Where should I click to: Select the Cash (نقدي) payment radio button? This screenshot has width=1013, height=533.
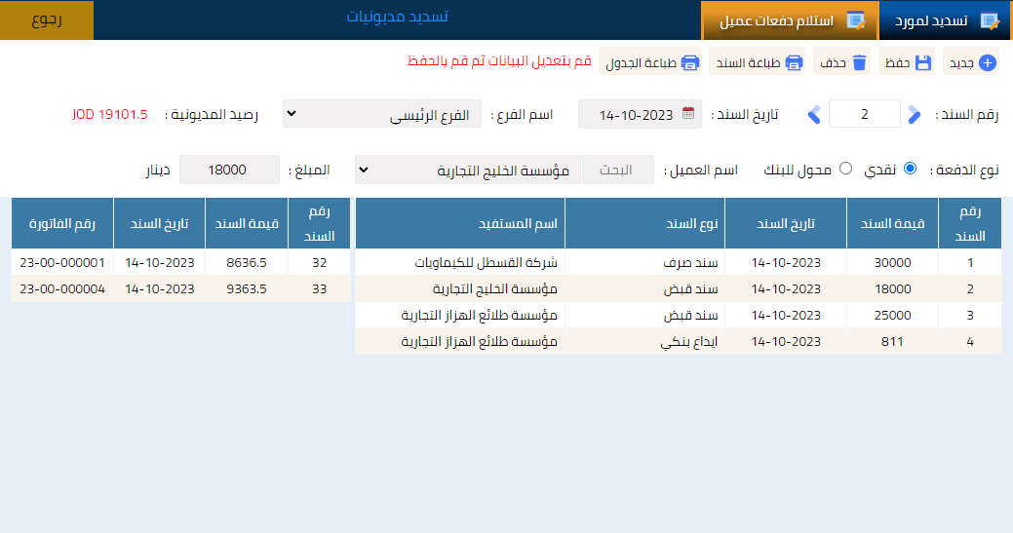tap(910, 169)
